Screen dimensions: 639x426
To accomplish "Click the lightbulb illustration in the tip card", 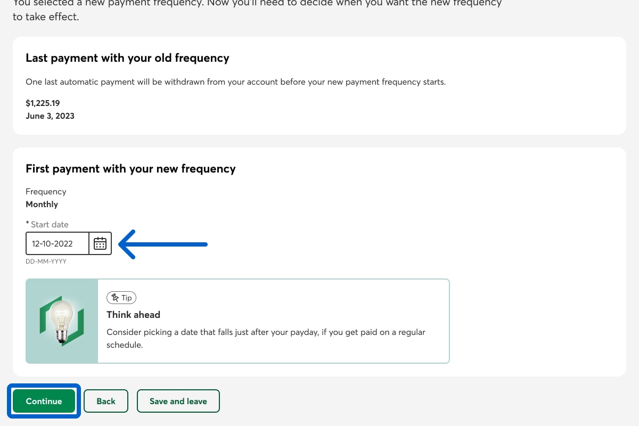I will pyautogui.click(x=62, y=321).
